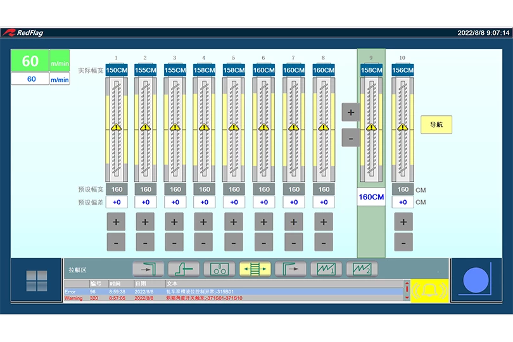
Task: Select the highlighted width-adjust ladder icon
Action: (255, 269)
